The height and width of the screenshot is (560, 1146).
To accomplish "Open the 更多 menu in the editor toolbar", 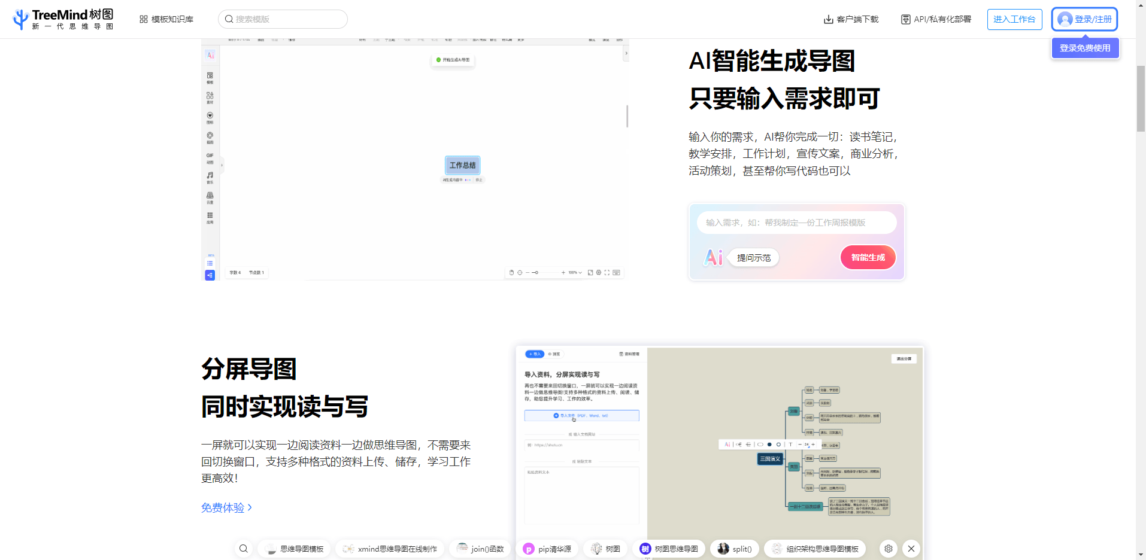I will tap(520, 39).
